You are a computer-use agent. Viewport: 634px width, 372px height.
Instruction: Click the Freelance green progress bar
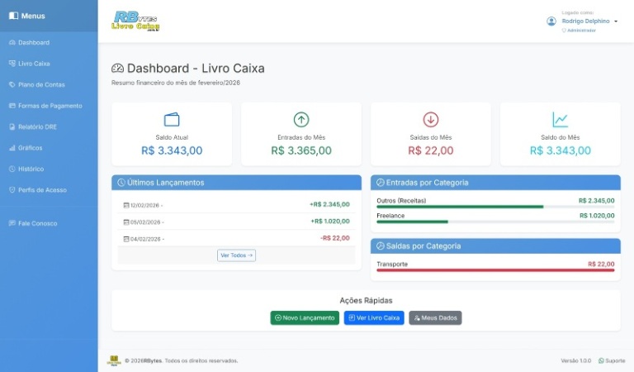tap(413, 222)
